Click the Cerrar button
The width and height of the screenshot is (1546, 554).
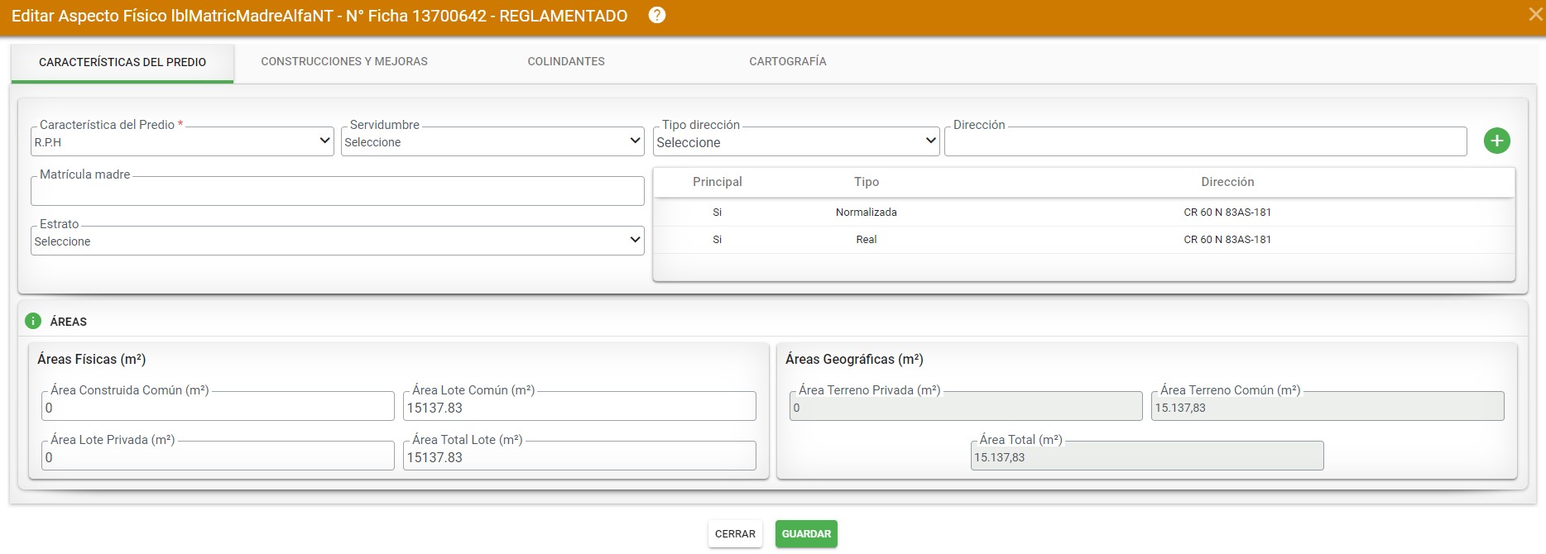(735, 534)
